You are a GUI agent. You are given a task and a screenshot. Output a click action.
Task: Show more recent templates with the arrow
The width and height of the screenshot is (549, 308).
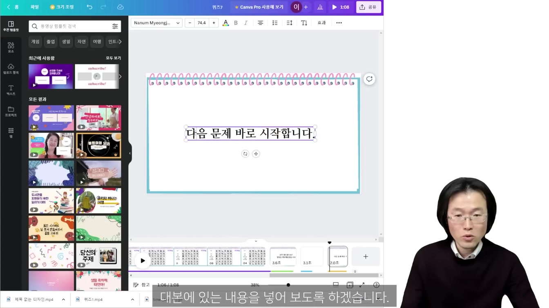[120, 77]
